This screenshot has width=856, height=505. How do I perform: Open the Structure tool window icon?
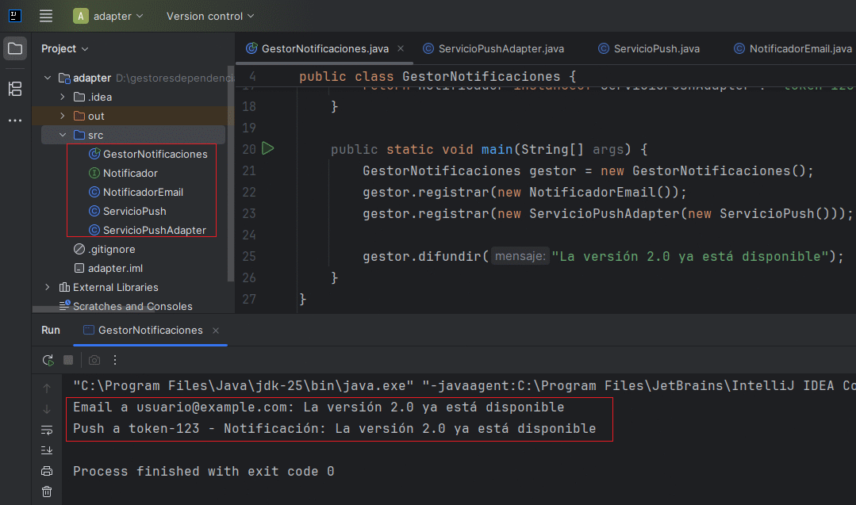coord(15,88)
